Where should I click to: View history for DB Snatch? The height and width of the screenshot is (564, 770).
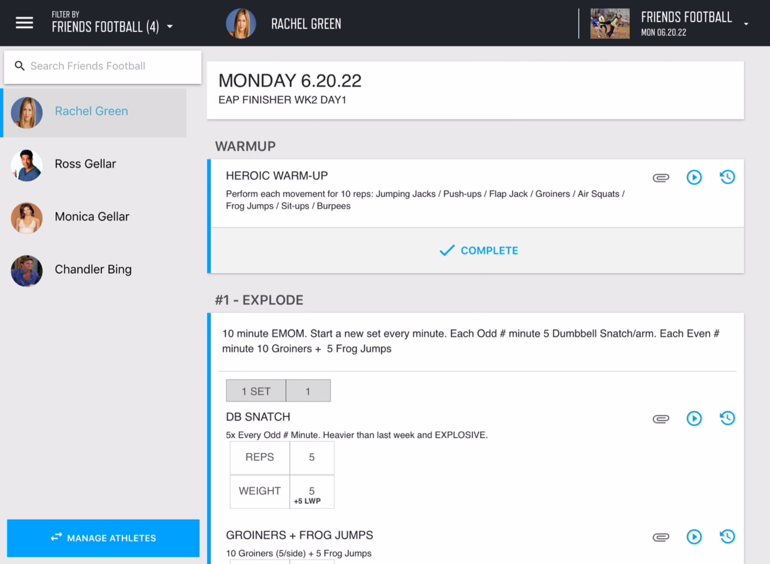point(727,418)
